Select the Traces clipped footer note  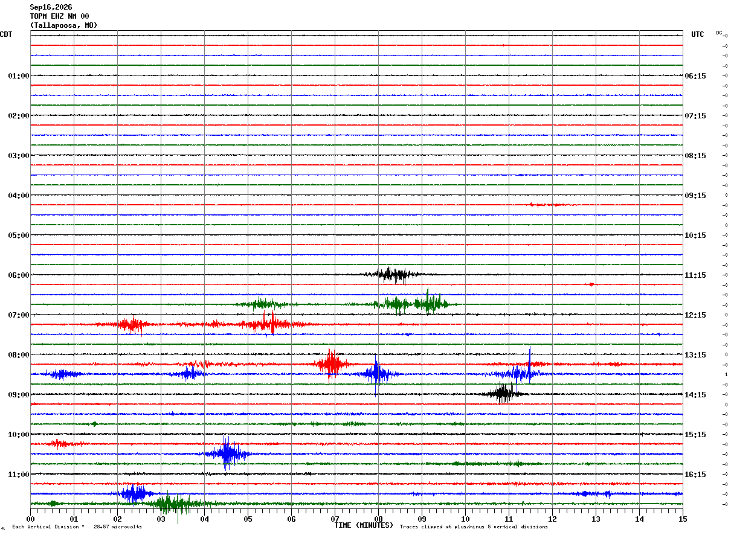[x=474, y=527]
